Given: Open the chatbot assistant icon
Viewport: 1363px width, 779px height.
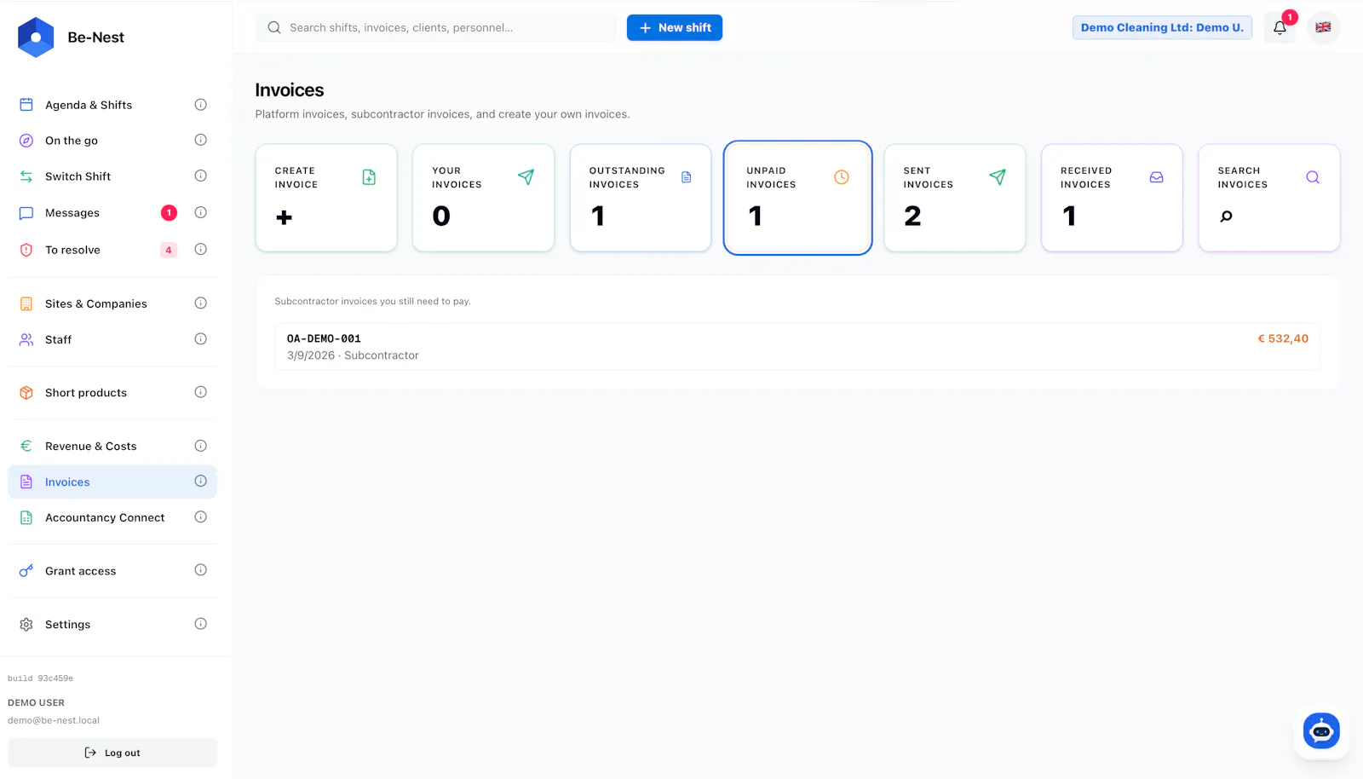Looking at the screenshot, I should (x=1321, y=731).
